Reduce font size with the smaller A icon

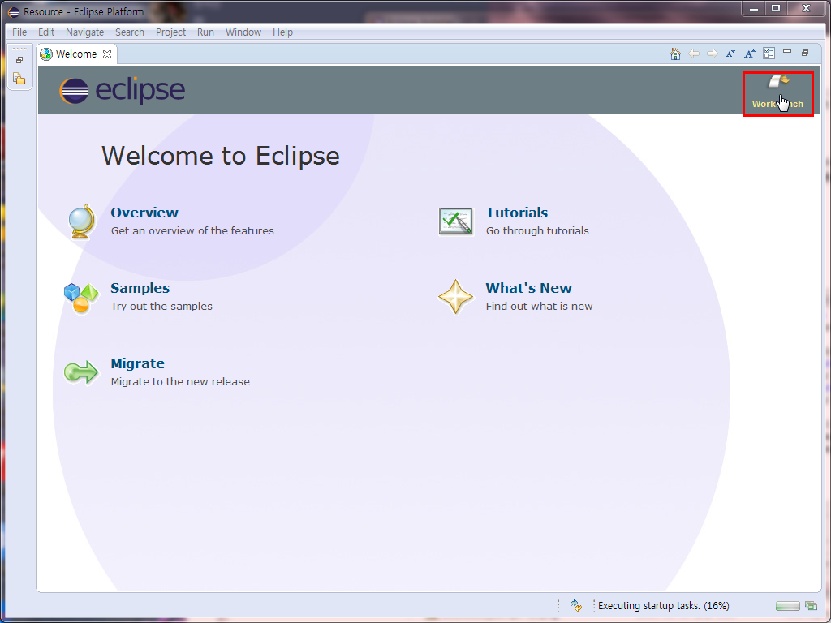731,54
